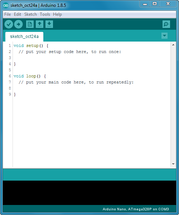This screenshot has height=215, width=179.
Task: Click the Arduino logo in the title bar
Action: [6, 5]
